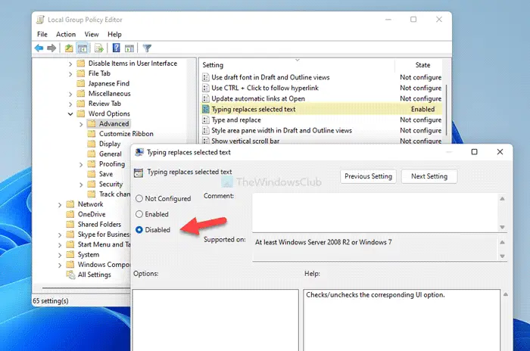
Task: Open the File menu
Action: [x=42, y=35]
